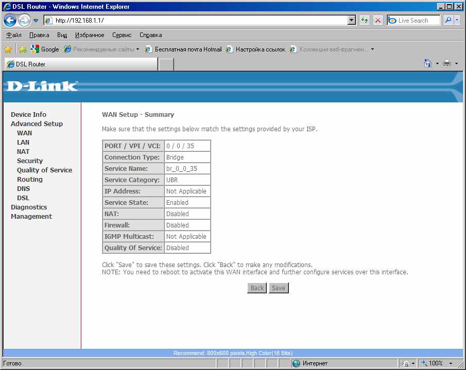The height and width of the screenshot is (370, 466).
Task: Open Рекомендуемые сайты favorites item
Action: click(101, 49)
